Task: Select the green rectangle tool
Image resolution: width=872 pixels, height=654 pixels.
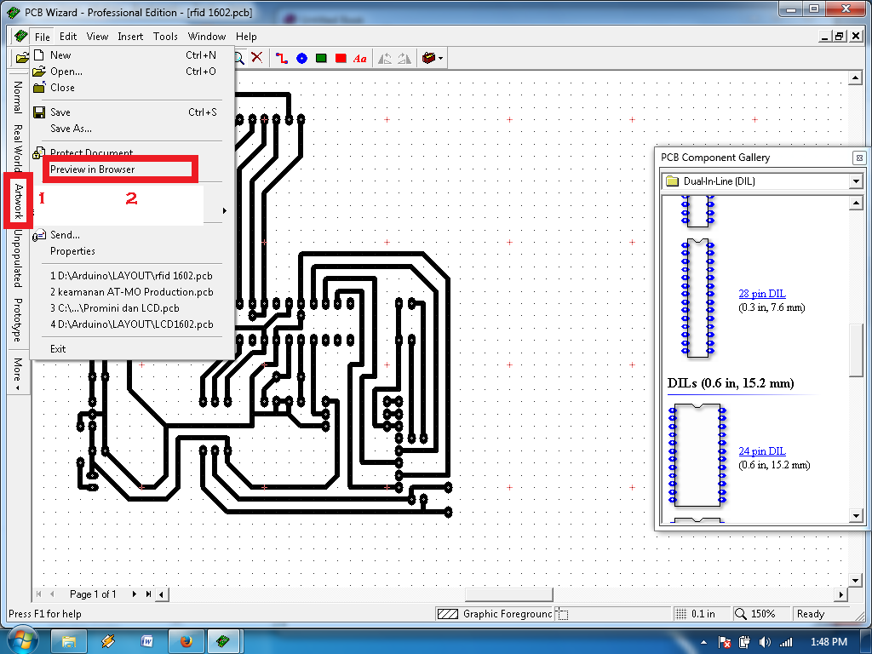Action: [x=321, y=57]
